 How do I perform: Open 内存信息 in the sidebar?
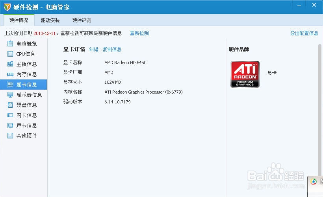(24, 74)
